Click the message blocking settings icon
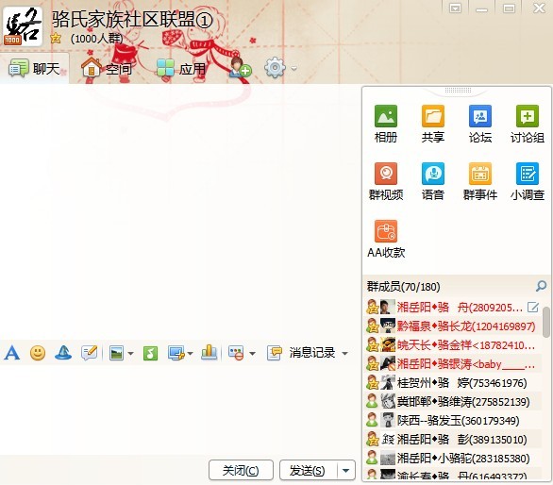The height and width of the screenshot is (485, 553). pos(236,353)
